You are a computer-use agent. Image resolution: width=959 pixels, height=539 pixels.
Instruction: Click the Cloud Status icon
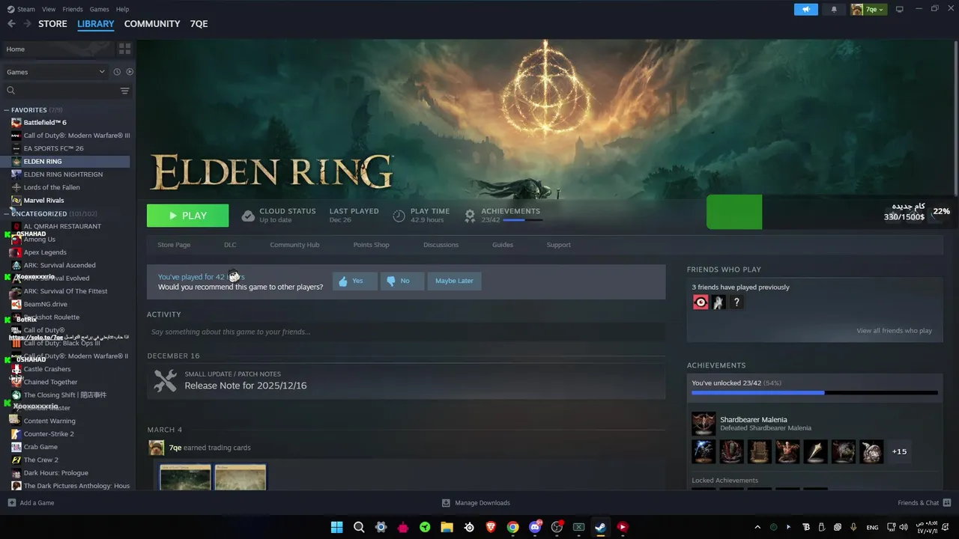pyautogui.click(x=248, y=216)
